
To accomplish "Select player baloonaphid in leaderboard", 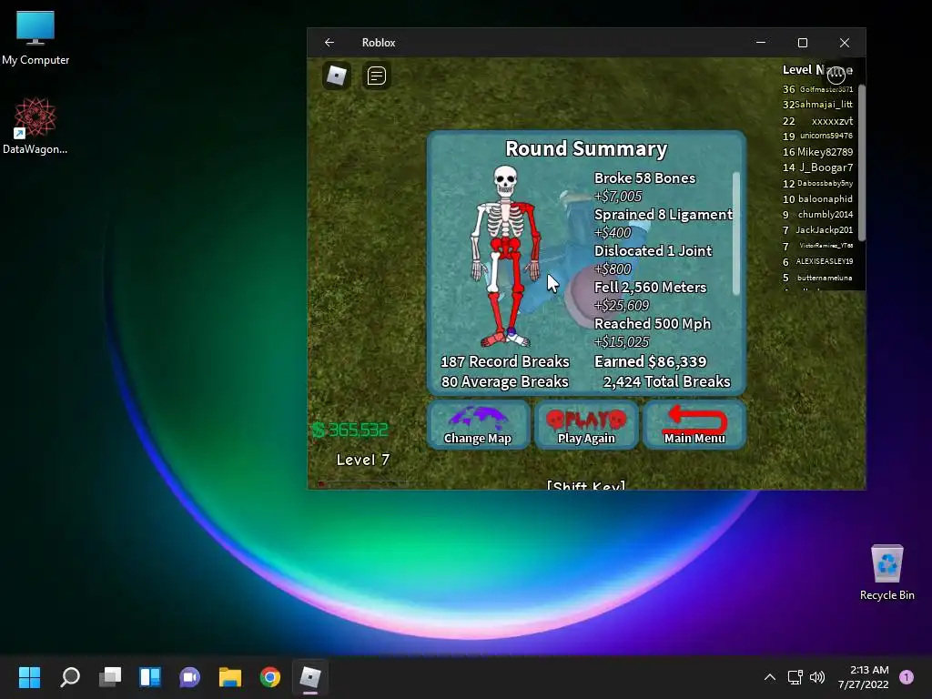I will [x=817, y=199].
